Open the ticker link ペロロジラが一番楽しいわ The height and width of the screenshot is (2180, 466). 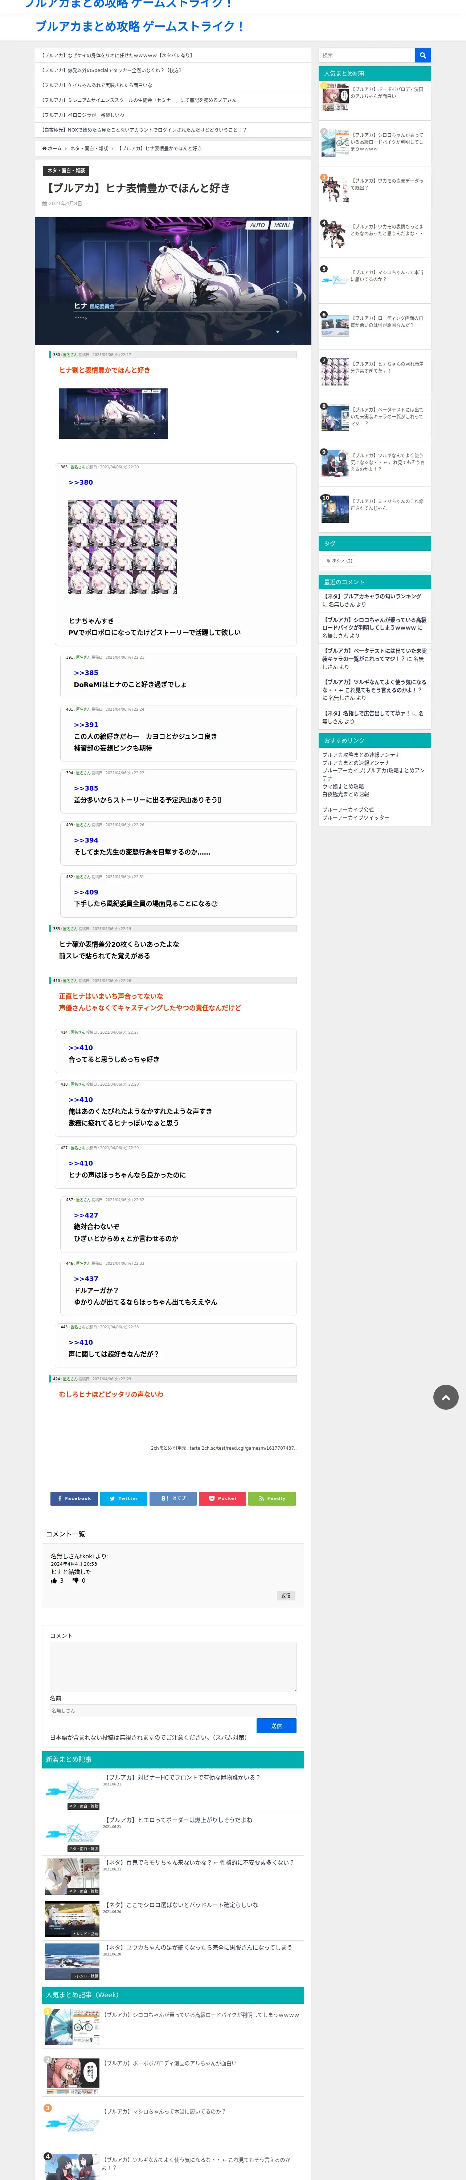coord(82,115)
